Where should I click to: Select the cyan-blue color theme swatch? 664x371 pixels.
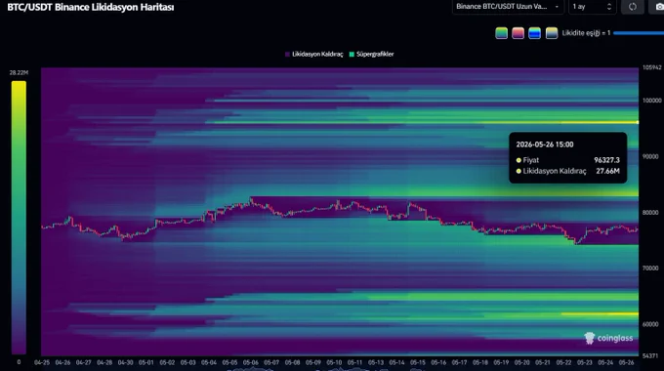tap(534, 33)
